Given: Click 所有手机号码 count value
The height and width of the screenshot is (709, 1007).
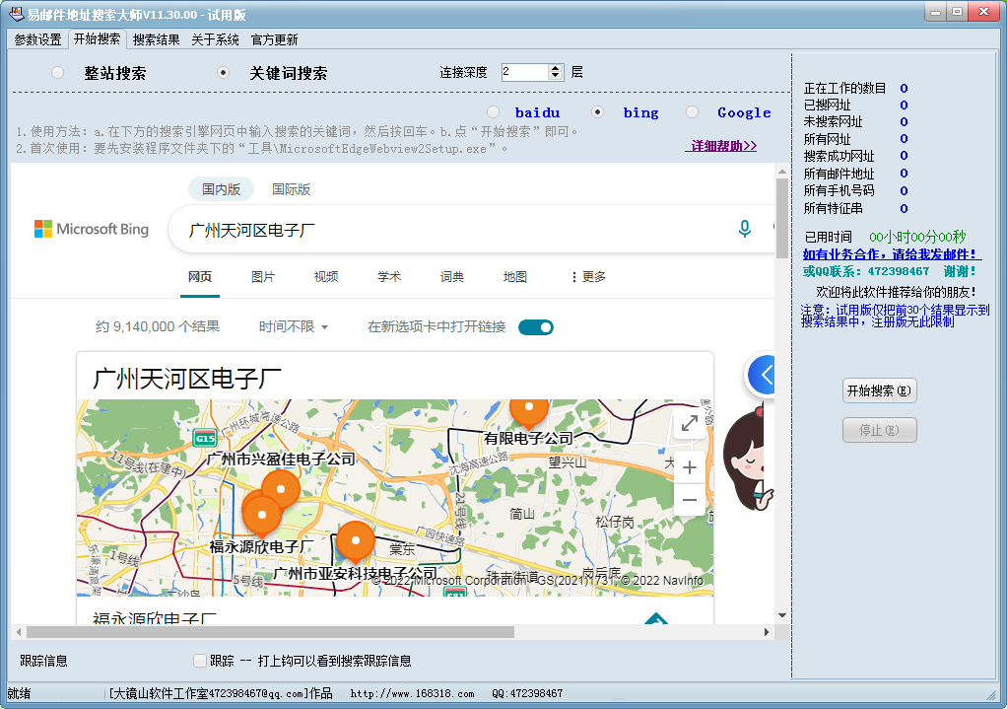Looking at the screenshot, I should click(x=904, y=191).
